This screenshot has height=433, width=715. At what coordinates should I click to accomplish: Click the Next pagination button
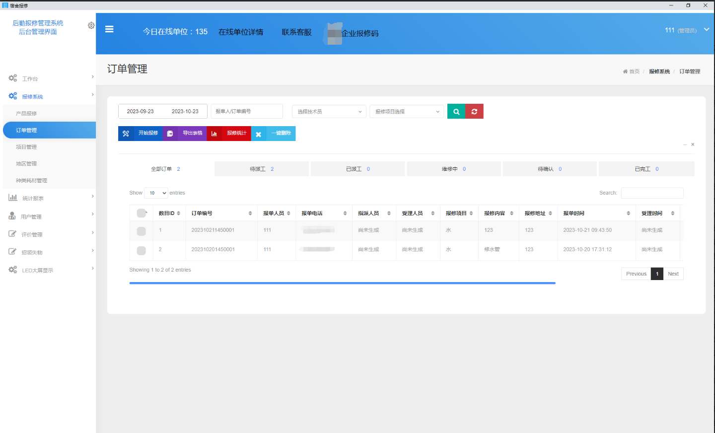[x=673, y=274]
